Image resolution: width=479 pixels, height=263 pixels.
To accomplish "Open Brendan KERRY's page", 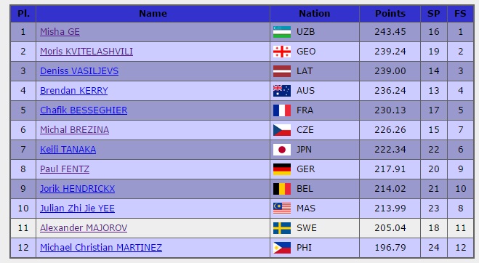I will coord(74,91).
